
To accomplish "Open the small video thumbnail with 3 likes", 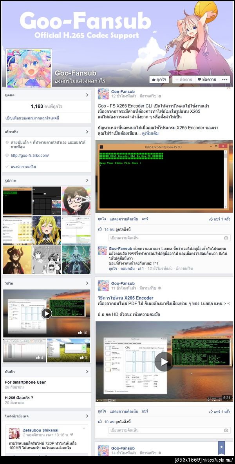I will 69,350.
